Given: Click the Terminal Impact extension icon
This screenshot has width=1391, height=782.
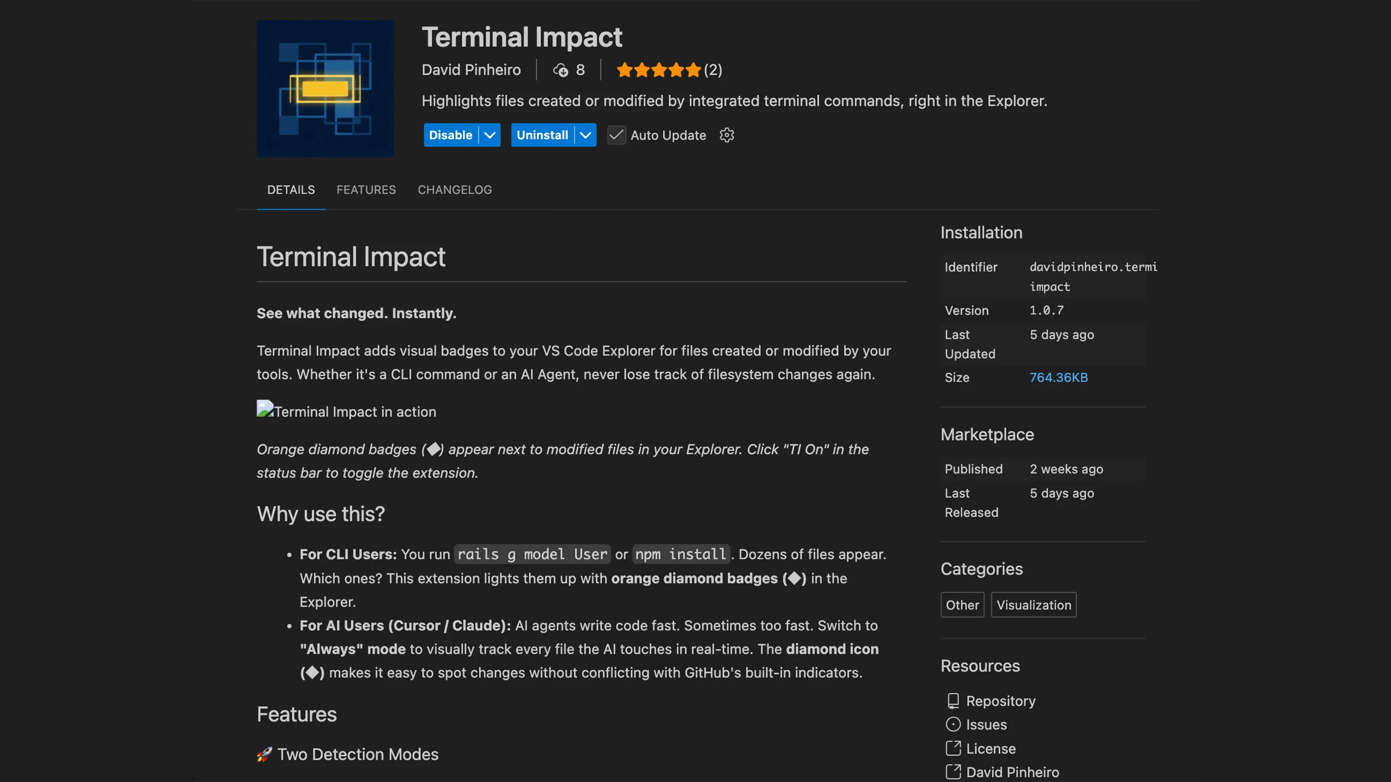Looking at the screenshot, I should click(x=325, y=89).
